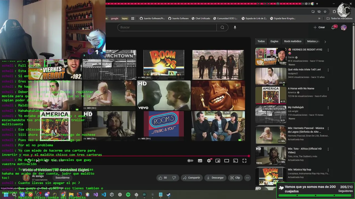355x199 pixels.
Task: Click the YouTube Buscar search field
Action: [x=167, y=27]
